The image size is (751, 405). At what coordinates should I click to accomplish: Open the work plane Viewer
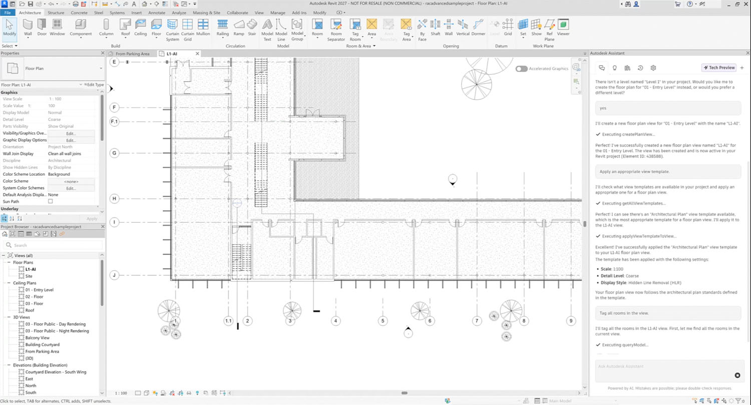(x=563, y=28)
